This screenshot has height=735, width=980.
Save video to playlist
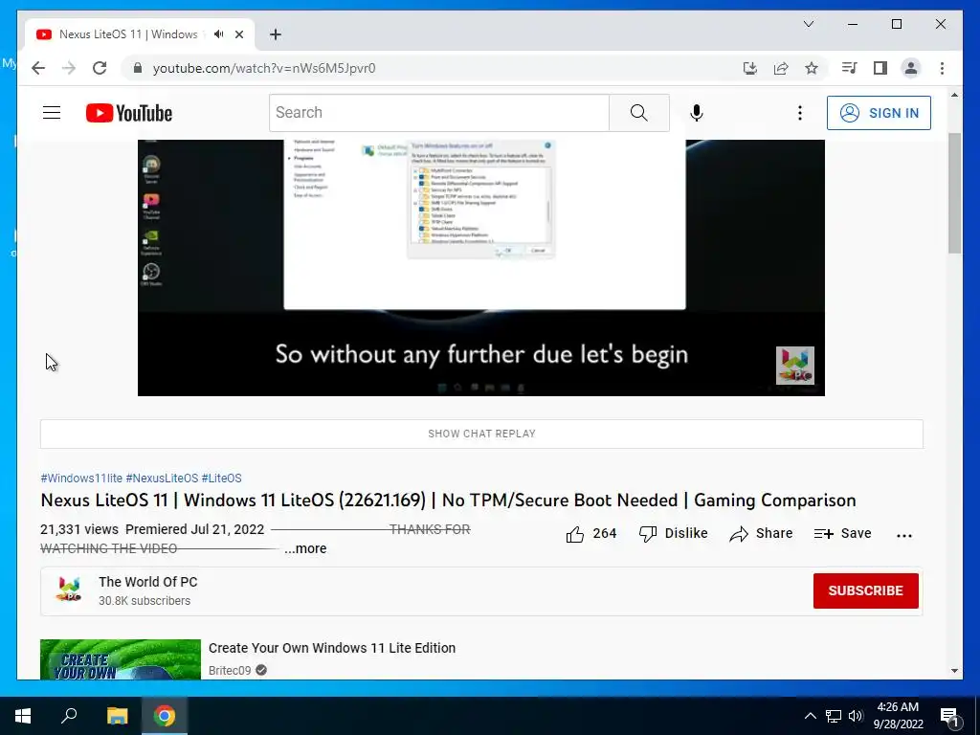pyautogui.click(x=842, y=534)
